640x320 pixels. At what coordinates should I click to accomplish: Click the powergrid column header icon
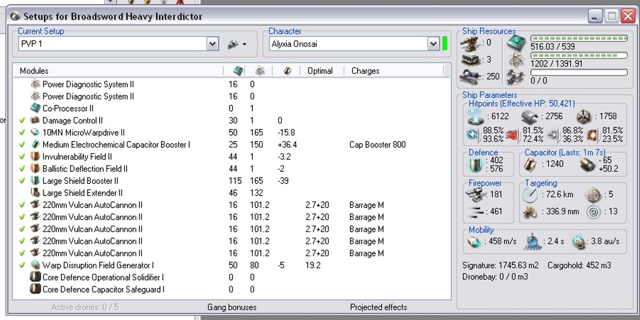coord(260,71)
